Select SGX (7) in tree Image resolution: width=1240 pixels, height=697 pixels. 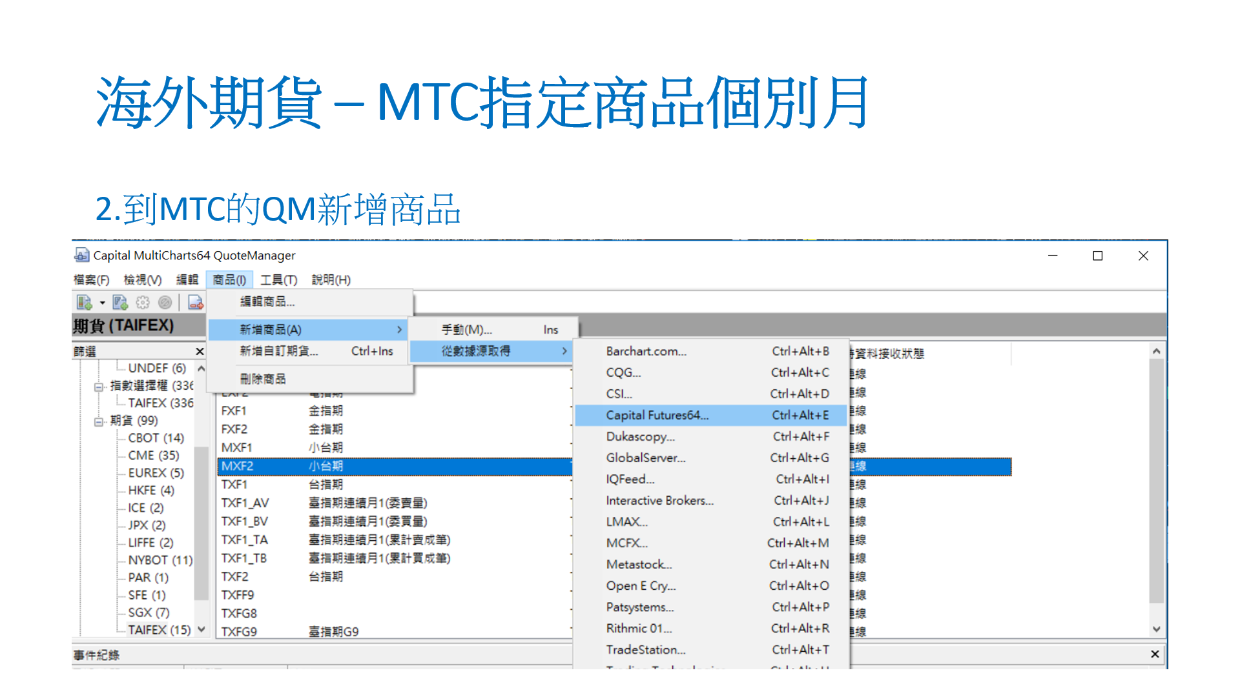coord(149,612)
